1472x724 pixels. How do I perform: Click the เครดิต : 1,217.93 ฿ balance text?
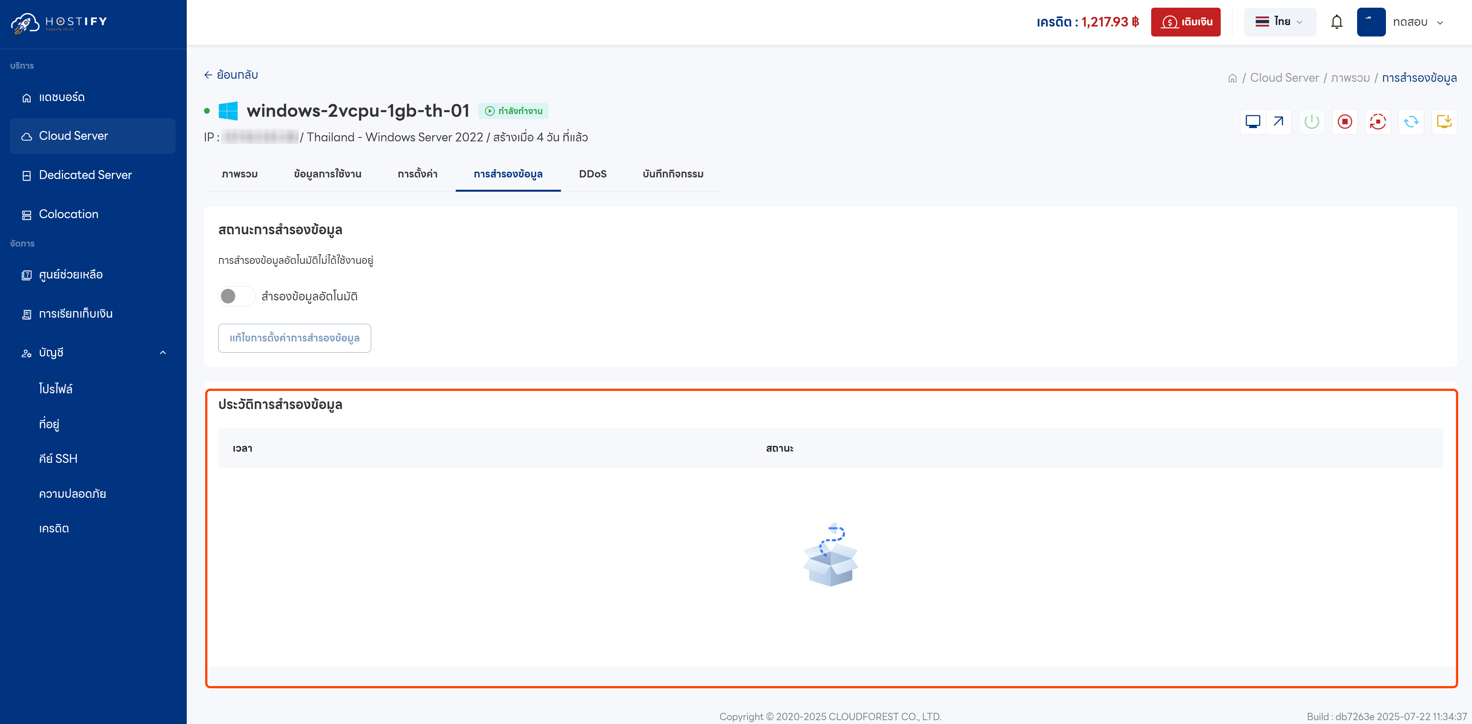pyautogui.click(x=1087, y=22)
